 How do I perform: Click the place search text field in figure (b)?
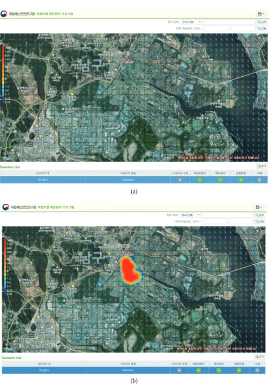pyautogui.click(x=228, y=215)
